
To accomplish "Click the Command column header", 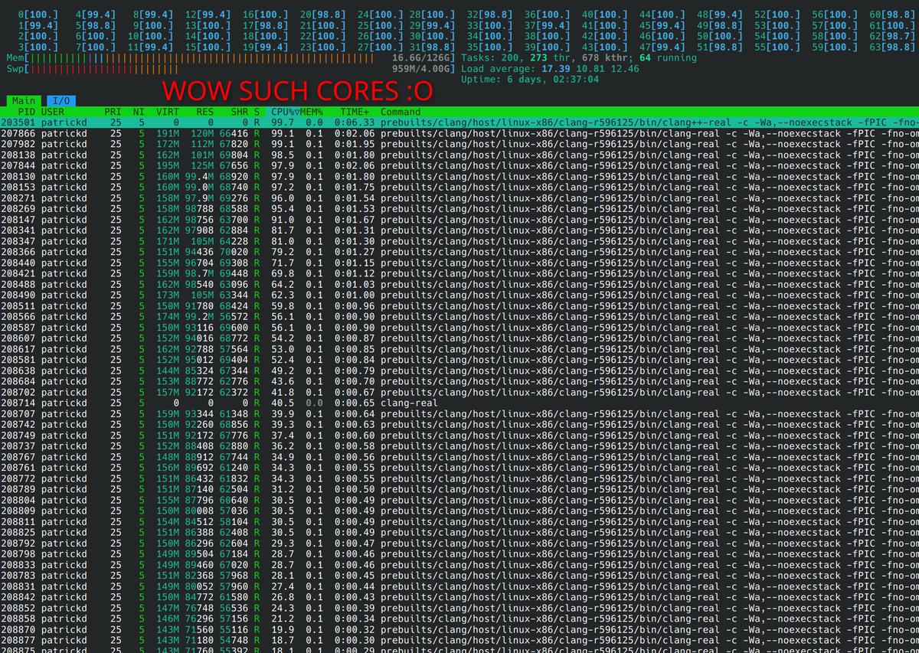I will pos(401,112).
